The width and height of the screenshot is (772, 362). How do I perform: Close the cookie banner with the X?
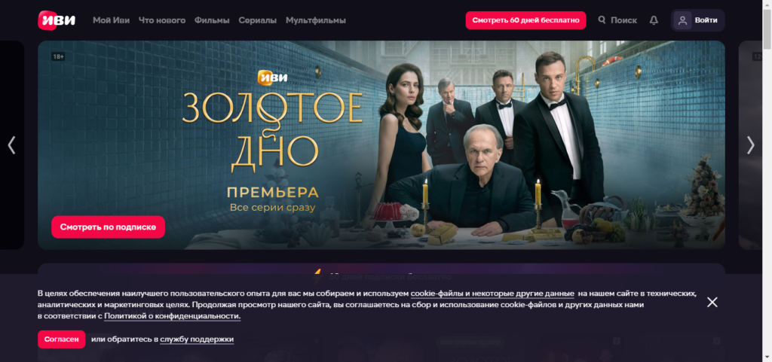click(x=712, y=302)
